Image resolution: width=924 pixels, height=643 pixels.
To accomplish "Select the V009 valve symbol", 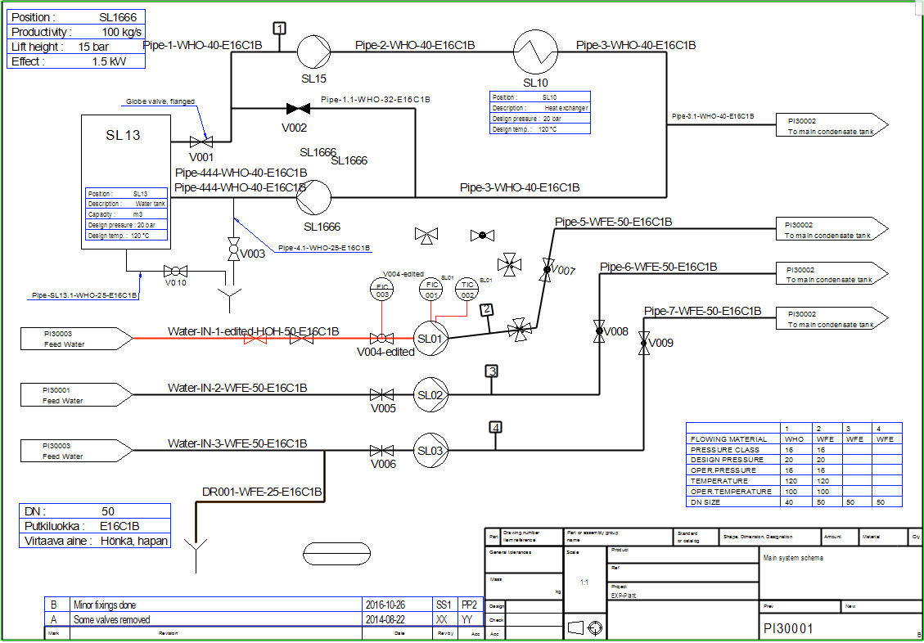I will click(x=645, y=343).
